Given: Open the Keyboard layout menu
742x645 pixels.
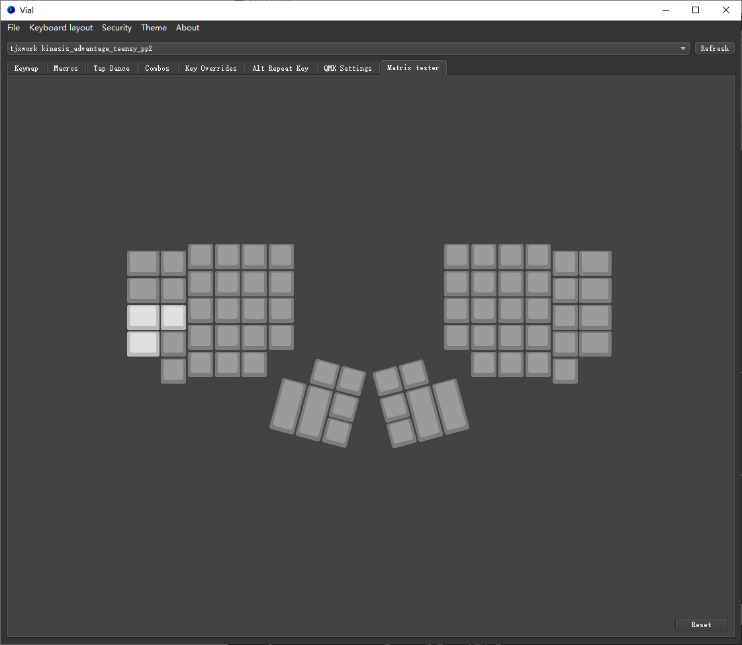Looking at the screenshot, I should pos(61,28).
